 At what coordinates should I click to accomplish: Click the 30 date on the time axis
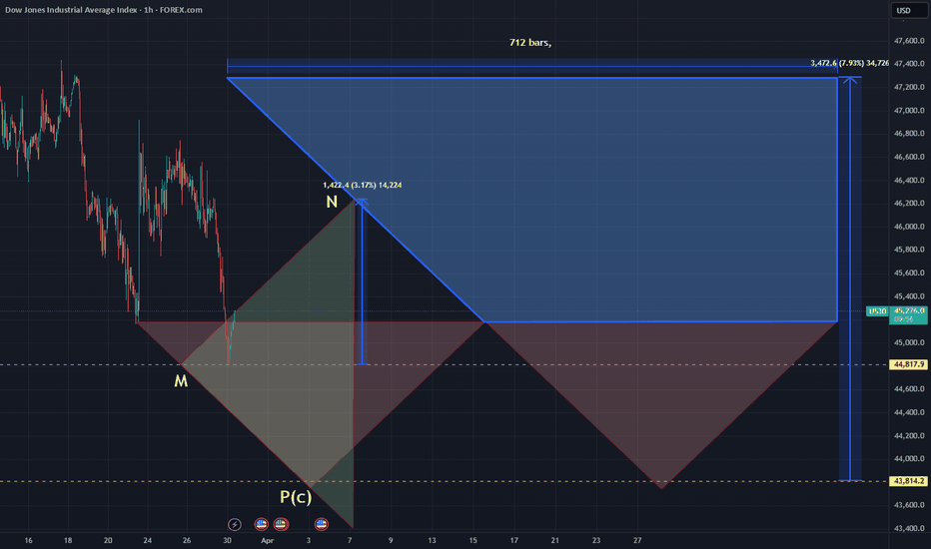click(x=227, y=541)
